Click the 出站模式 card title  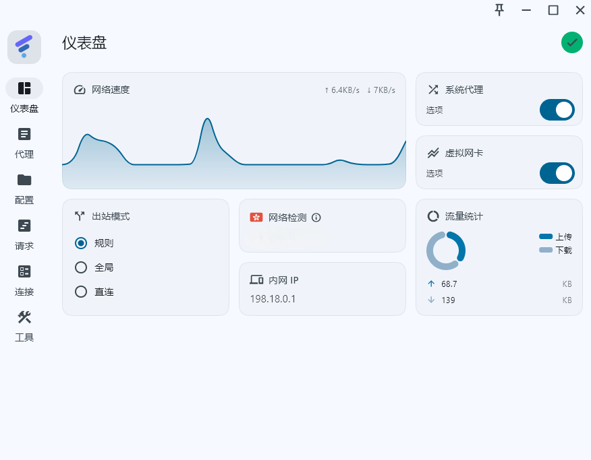point(111,216)
